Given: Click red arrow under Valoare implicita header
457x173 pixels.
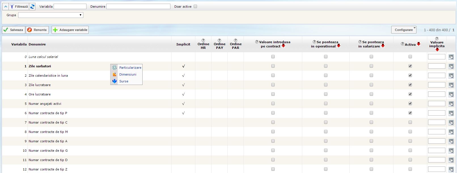Looking at the screenshot, I should click(x=437, y=50).
